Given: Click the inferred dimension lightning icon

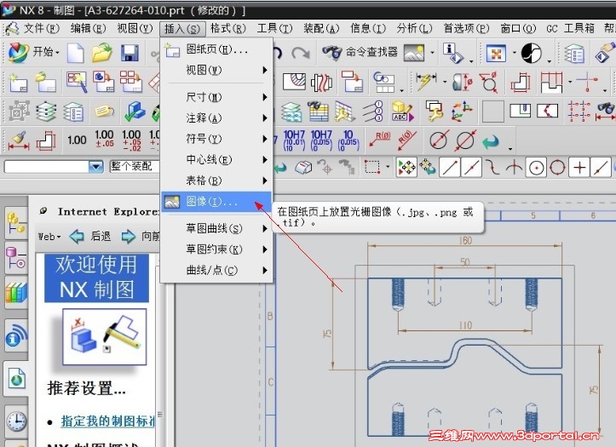Looking at the screenshot, I should (425, 82).
